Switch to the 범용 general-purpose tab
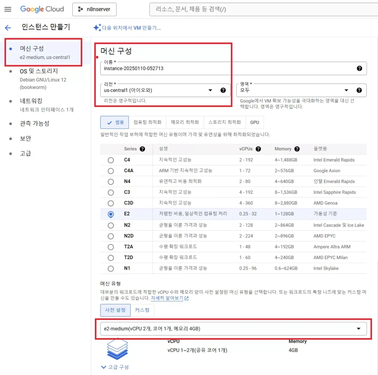The image size is (378, 375). 114,122
